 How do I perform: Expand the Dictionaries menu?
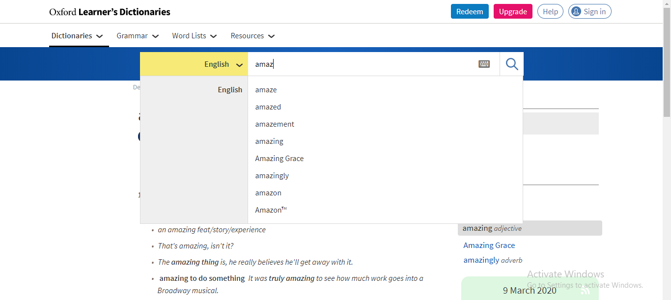tap(77, 36)
